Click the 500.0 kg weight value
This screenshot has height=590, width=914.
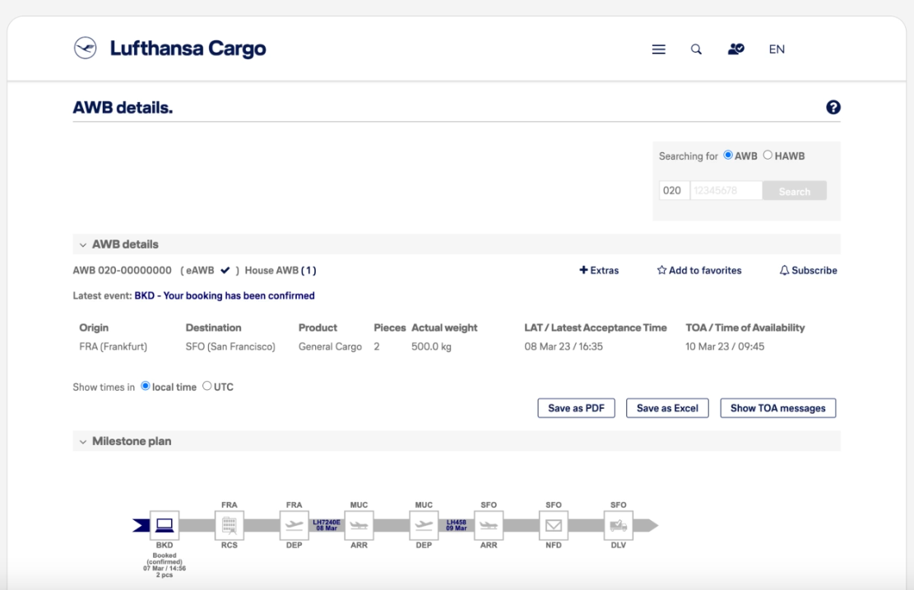tap(431, 346)
